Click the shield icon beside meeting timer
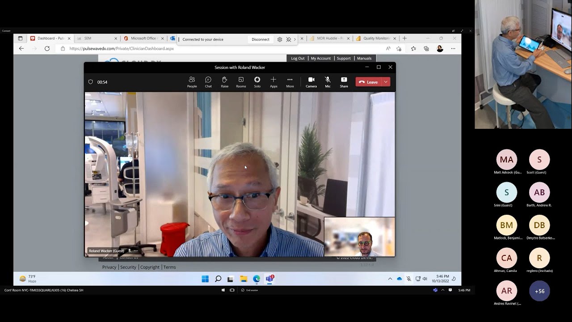The height and width of the screenshot is (322, 572). point(91,82)
